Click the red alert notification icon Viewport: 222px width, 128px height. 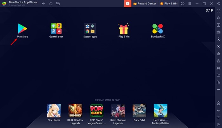tap(127, 3)
